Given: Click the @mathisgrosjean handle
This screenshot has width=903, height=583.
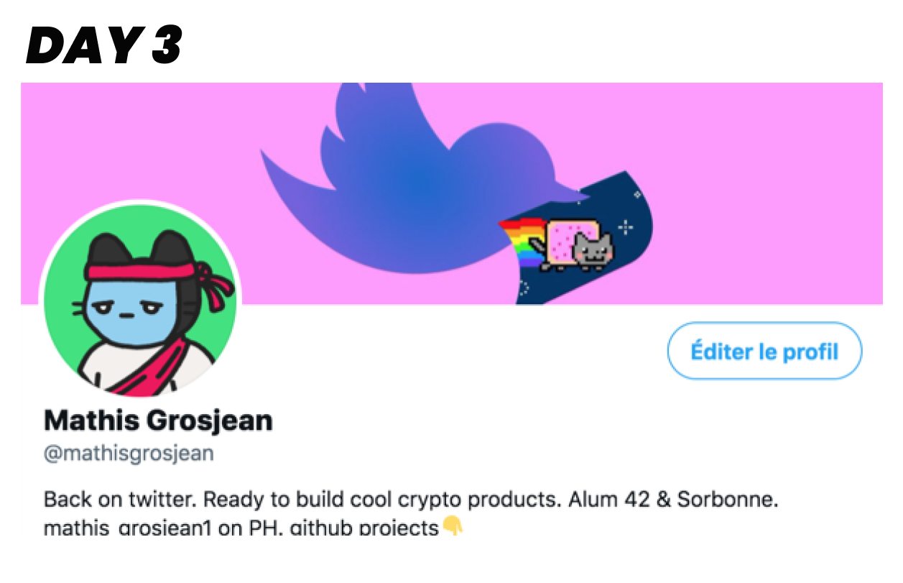Looking at the screenshot, I should coord(129,454).
